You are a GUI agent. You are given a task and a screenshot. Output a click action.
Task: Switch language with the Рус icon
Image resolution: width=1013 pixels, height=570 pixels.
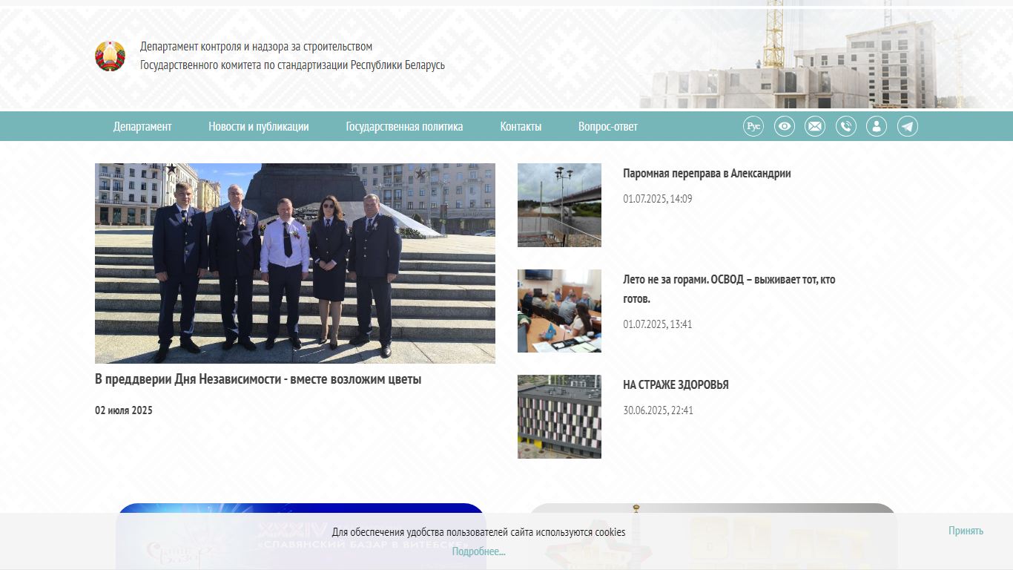pyautogui.click(x=753, y=126)
